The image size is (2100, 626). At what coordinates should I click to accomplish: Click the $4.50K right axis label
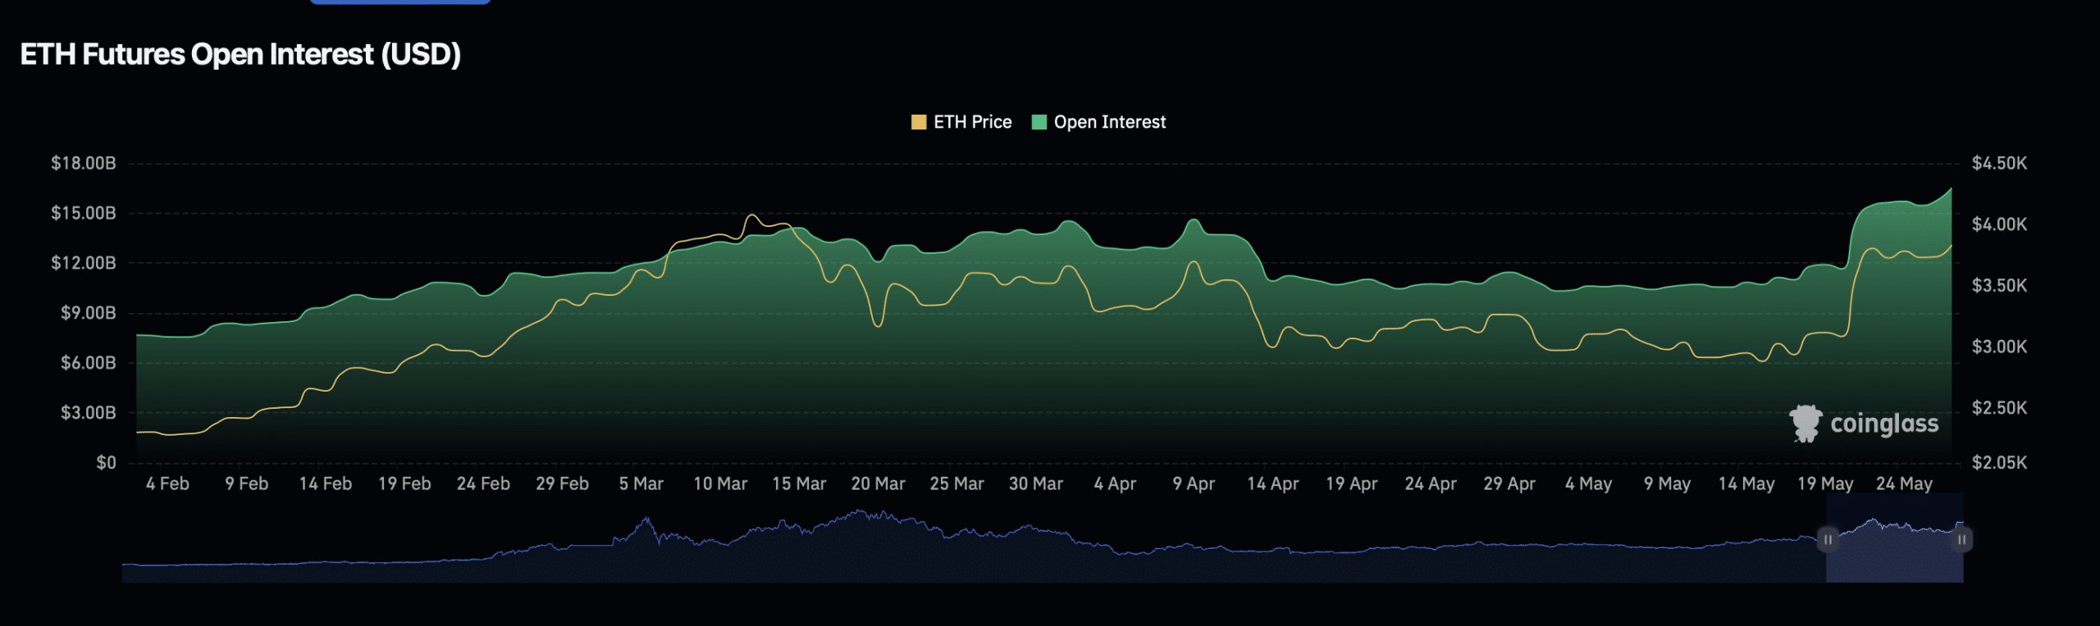pos(1999,163)
